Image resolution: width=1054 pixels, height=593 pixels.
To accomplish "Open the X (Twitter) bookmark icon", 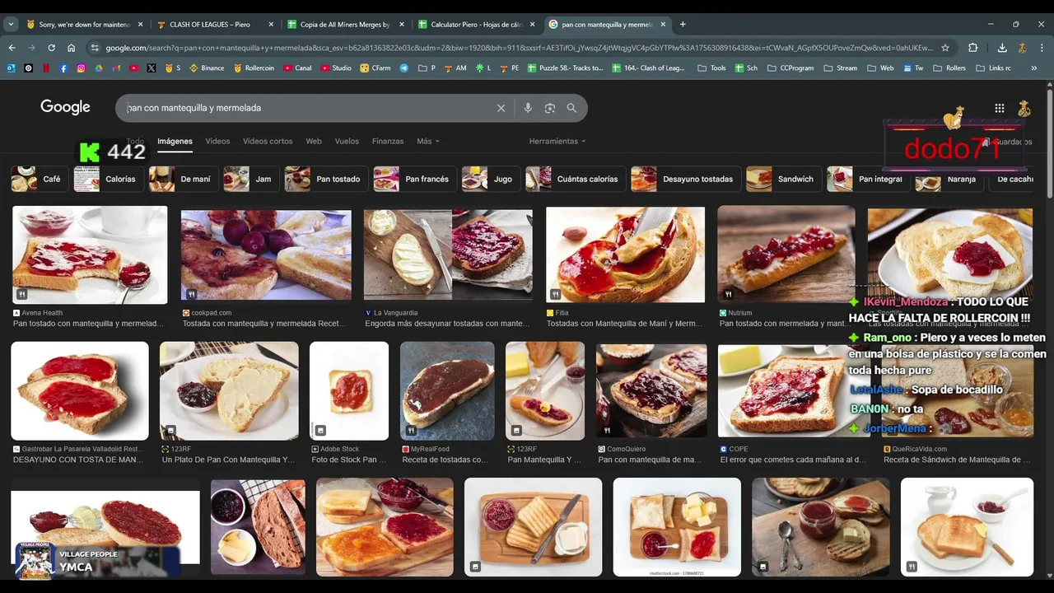I will [152, 68].
